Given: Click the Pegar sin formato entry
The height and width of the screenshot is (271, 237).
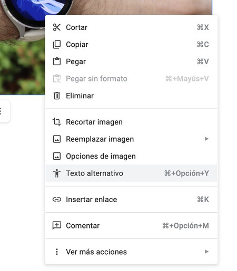Looking at the screenshot, I should coord(131,79).
